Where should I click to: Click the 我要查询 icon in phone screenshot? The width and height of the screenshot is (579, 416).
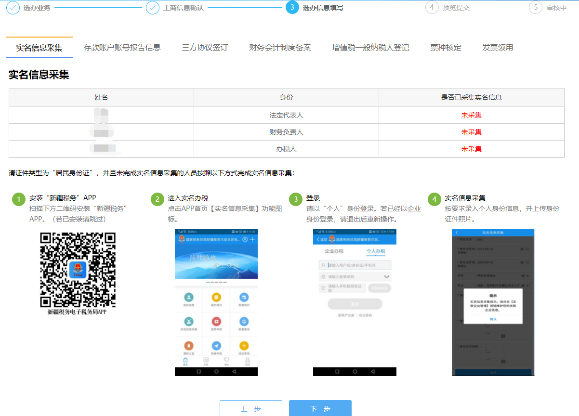tap(244, 321)
